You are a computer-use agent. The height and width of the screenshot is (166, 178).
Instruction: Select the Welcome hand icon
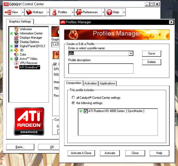click(16, 29)
